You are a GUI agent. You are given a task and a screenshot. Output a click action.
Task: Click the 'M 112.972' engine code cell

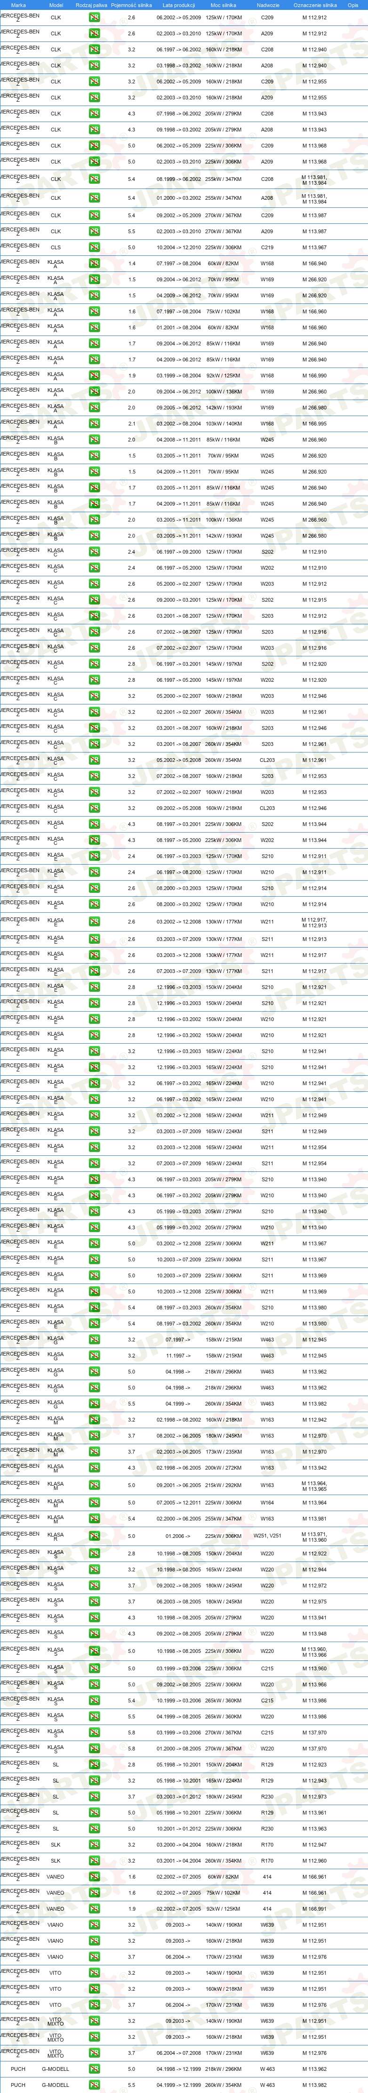click(x=314, y=1585)
